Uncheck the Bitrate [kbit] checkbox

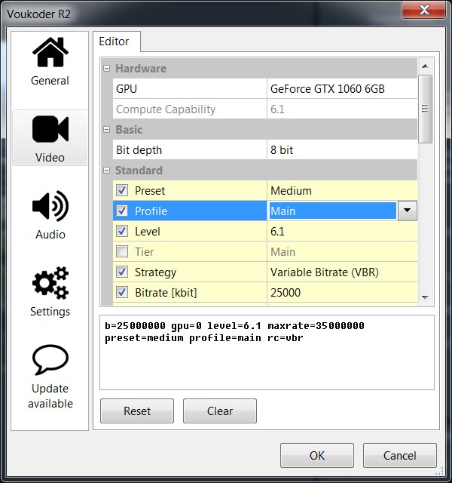[122, 292]
